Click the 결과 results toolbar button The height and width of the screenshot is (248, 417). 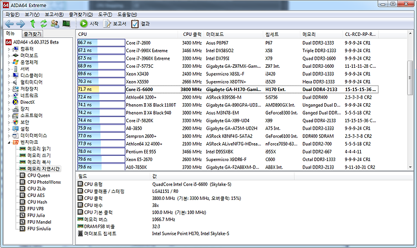(x=140, y=24)
